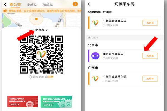Image resolution: width=167 pixels, height=111 pixels.
Task: Tap the refresh icon beside 乘车码自动刷新
Action: click(30, 77)
